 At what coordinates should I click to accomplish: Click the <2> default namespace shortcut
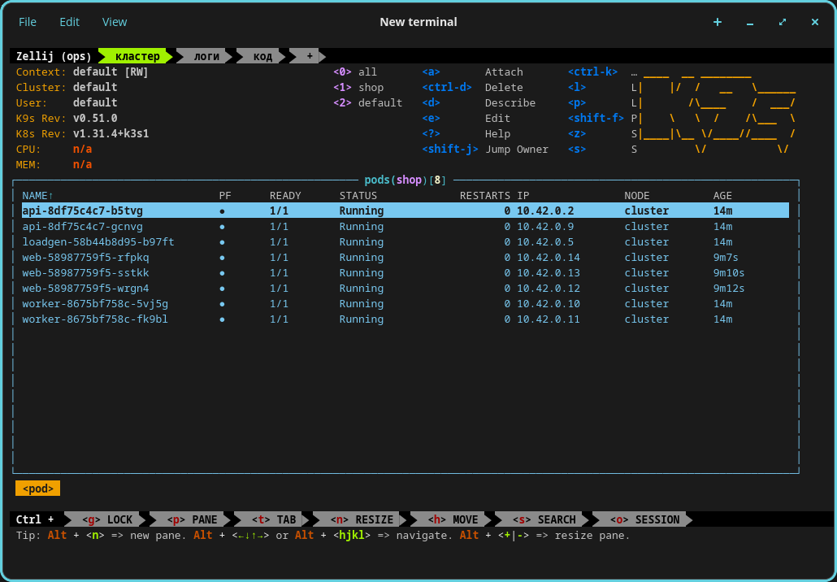pyautogui.click(x=368, y=102)
